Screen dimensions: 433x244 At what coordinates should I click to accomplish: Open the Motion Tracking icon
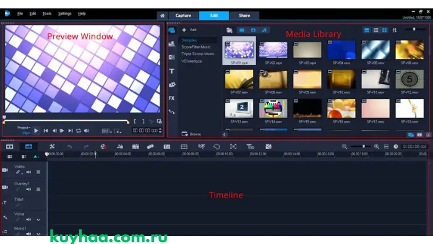pos(150,147)
